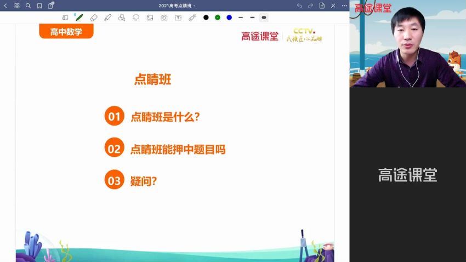Undo the last stroke
466x262 pixels.
point(299,5)
